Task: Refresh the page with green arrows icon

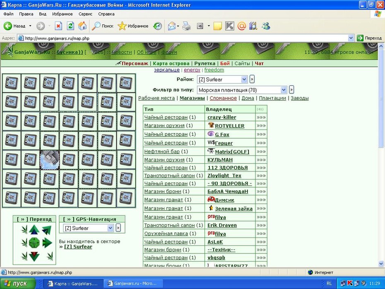Action: tap(70, 26)
